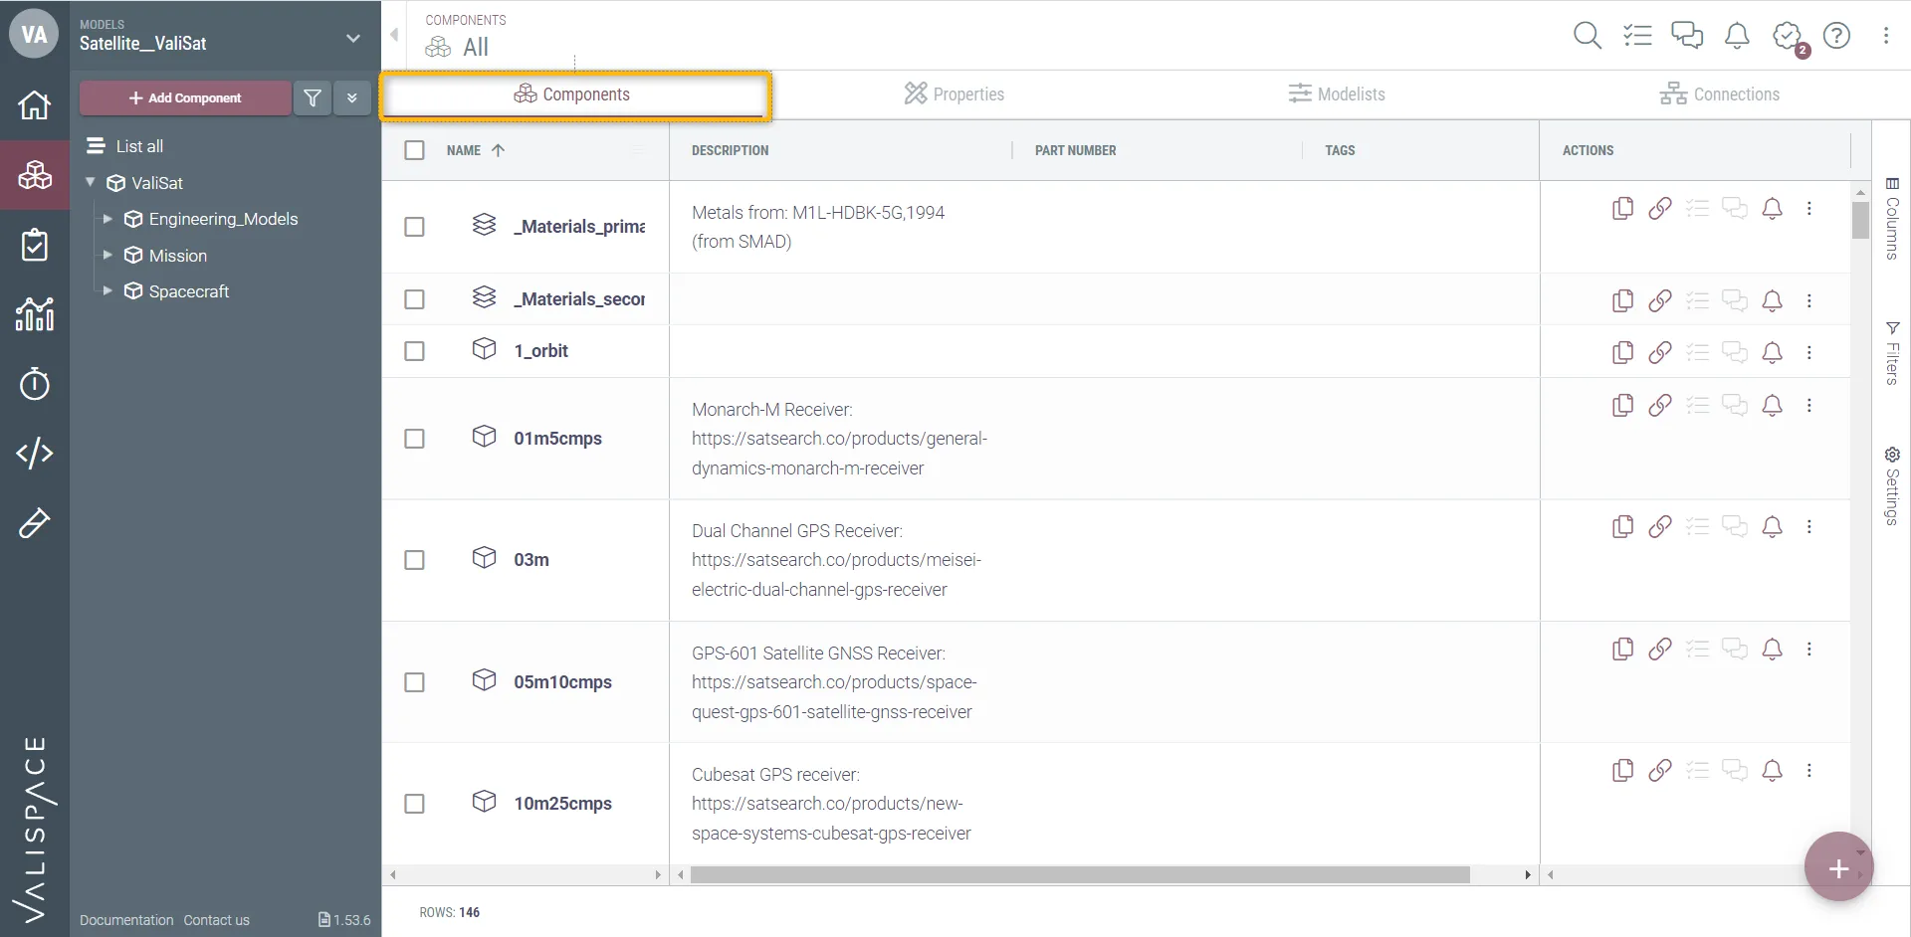Tick the checkbox for 01m5cmps
This screenshot has height=937, width=1911.
[415, 439]
